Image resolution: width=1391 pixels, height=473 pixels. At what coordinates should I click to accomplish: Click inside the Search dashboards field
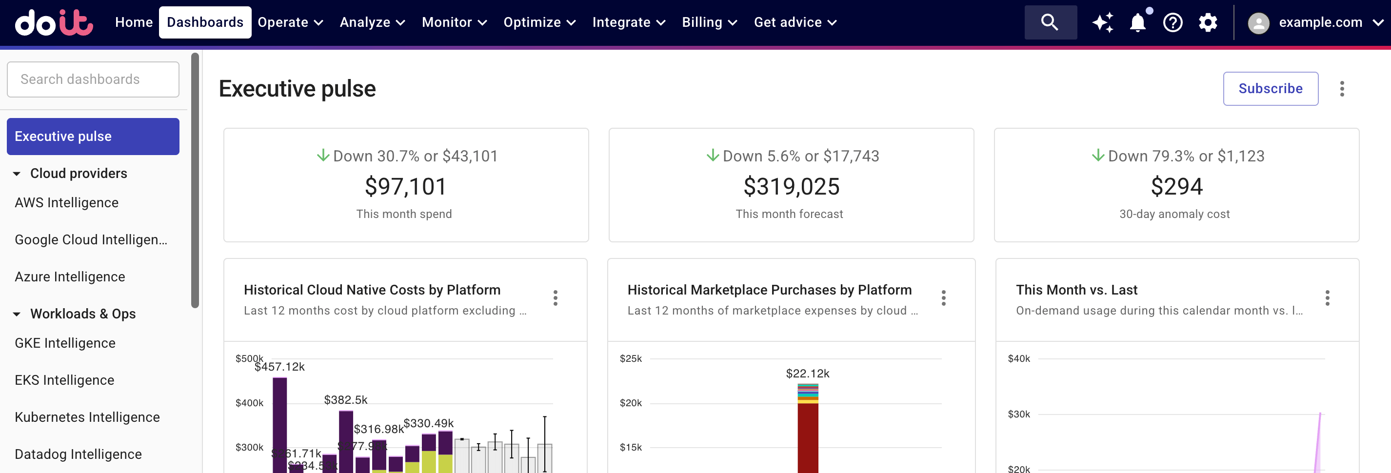93,79
